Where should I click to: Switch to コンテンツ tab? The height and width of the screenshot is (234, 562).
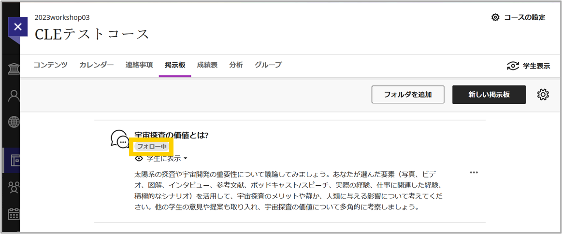tap(50, 65)
